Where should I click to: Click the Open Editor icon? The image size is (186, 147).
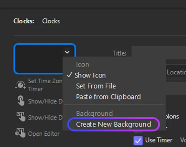click(x=20, y=133)
